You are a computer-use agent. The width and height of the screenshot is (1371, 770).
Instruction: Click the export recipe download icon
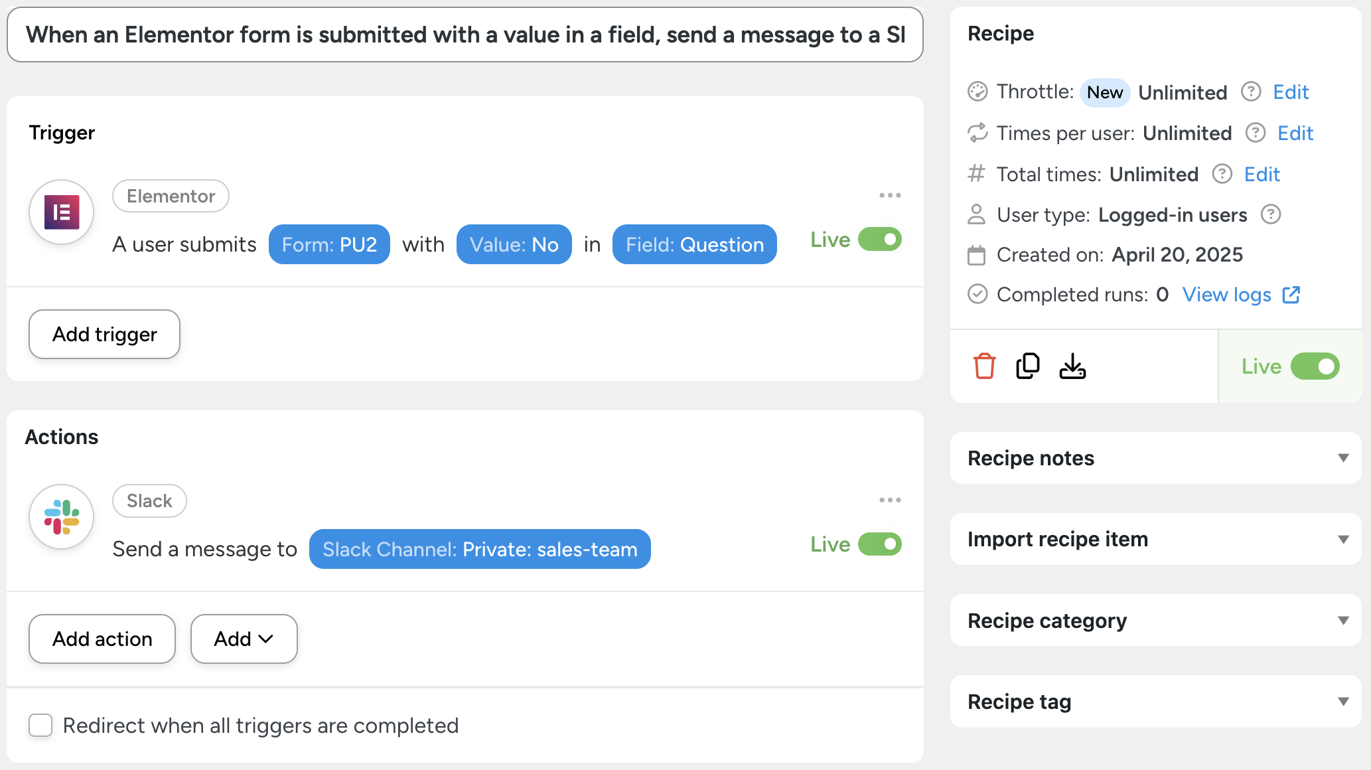1072,366
